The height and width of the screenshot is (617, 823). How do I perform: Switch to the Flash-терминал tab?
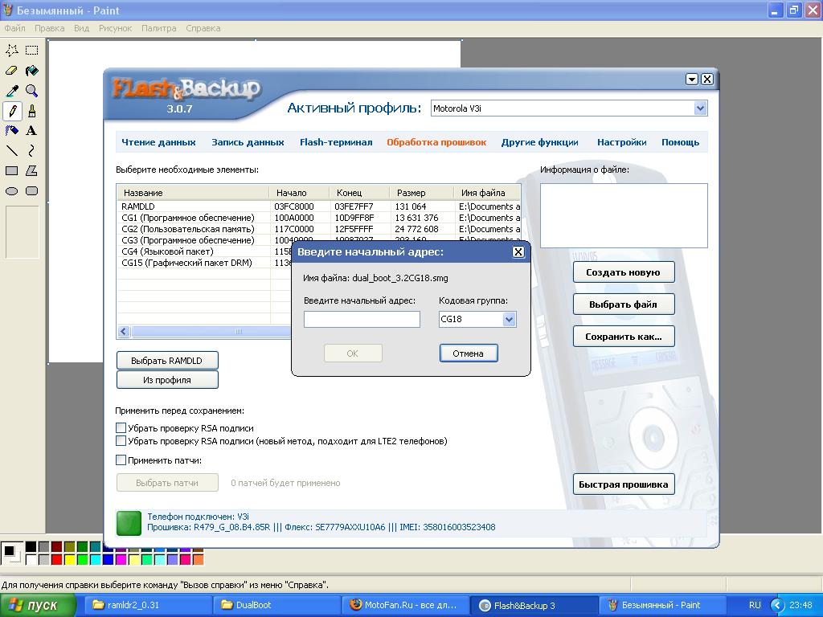(336, 142)
